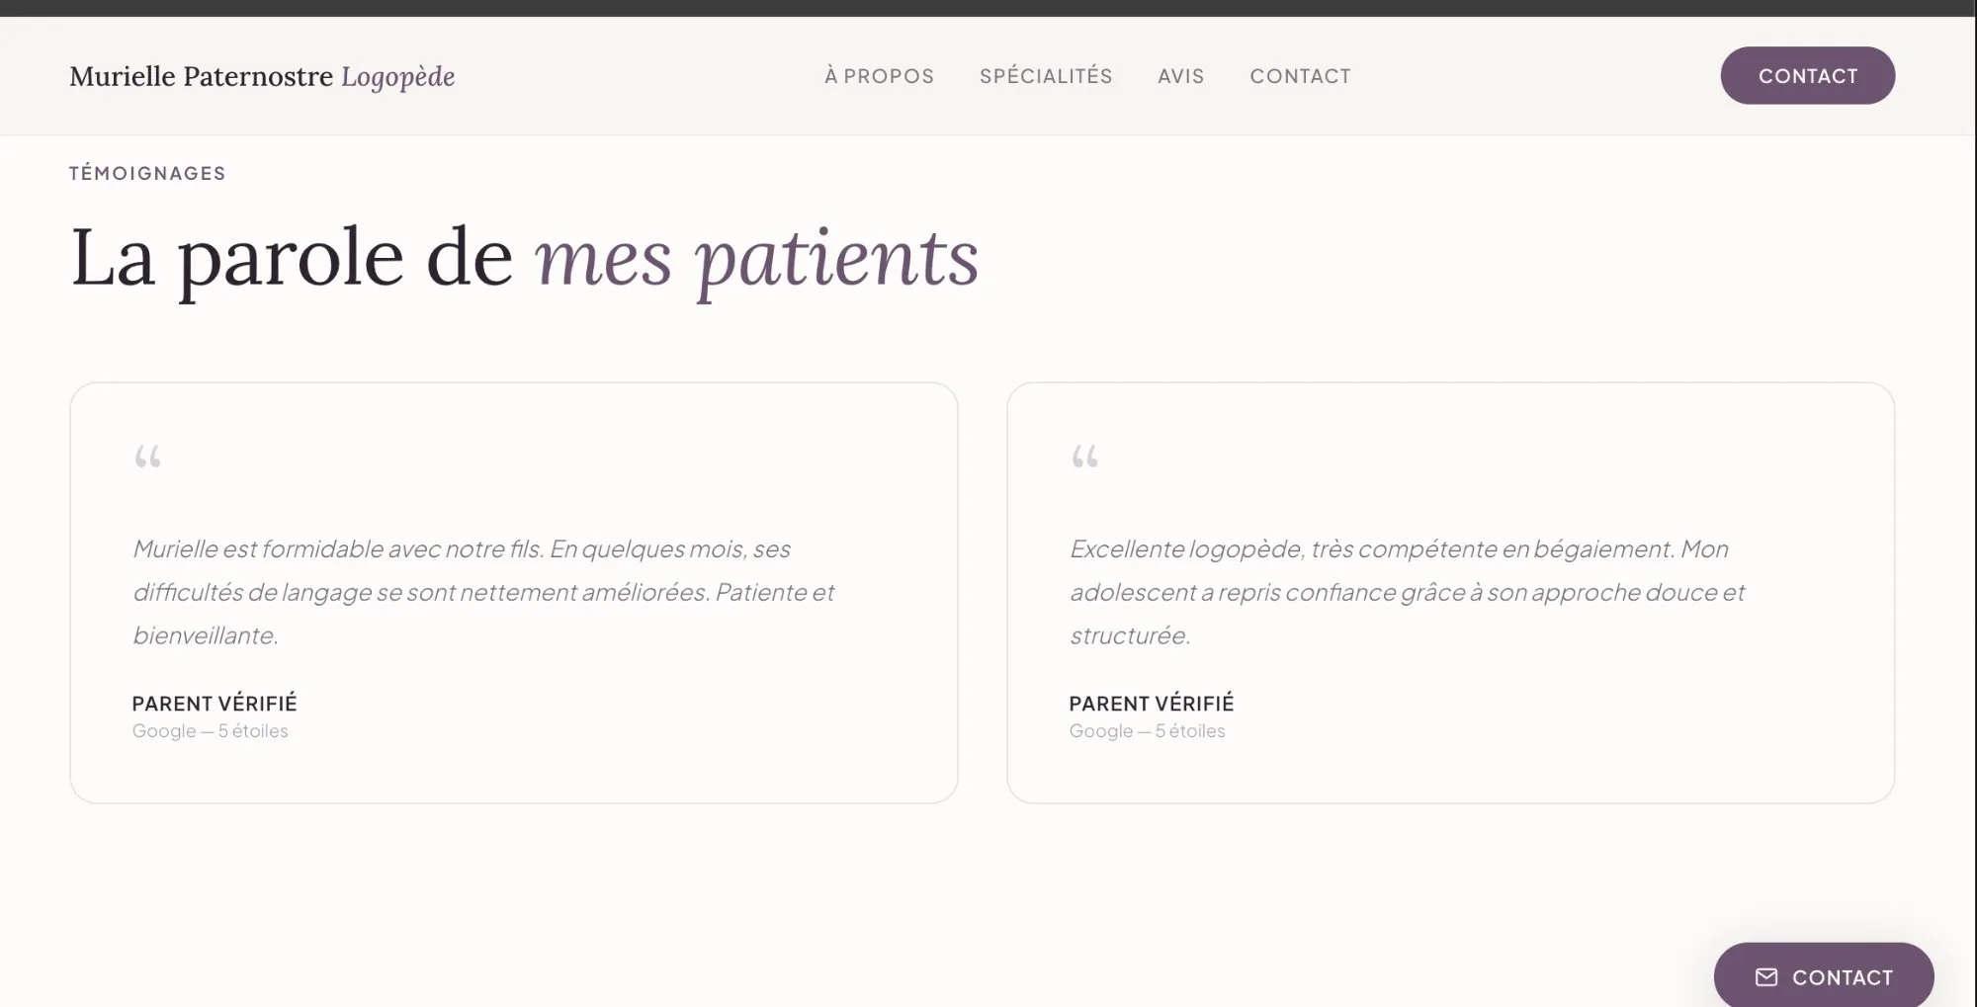Select the AVIS navigation link
The width and height of the screenshot is (1977, 1007).
1180,76
